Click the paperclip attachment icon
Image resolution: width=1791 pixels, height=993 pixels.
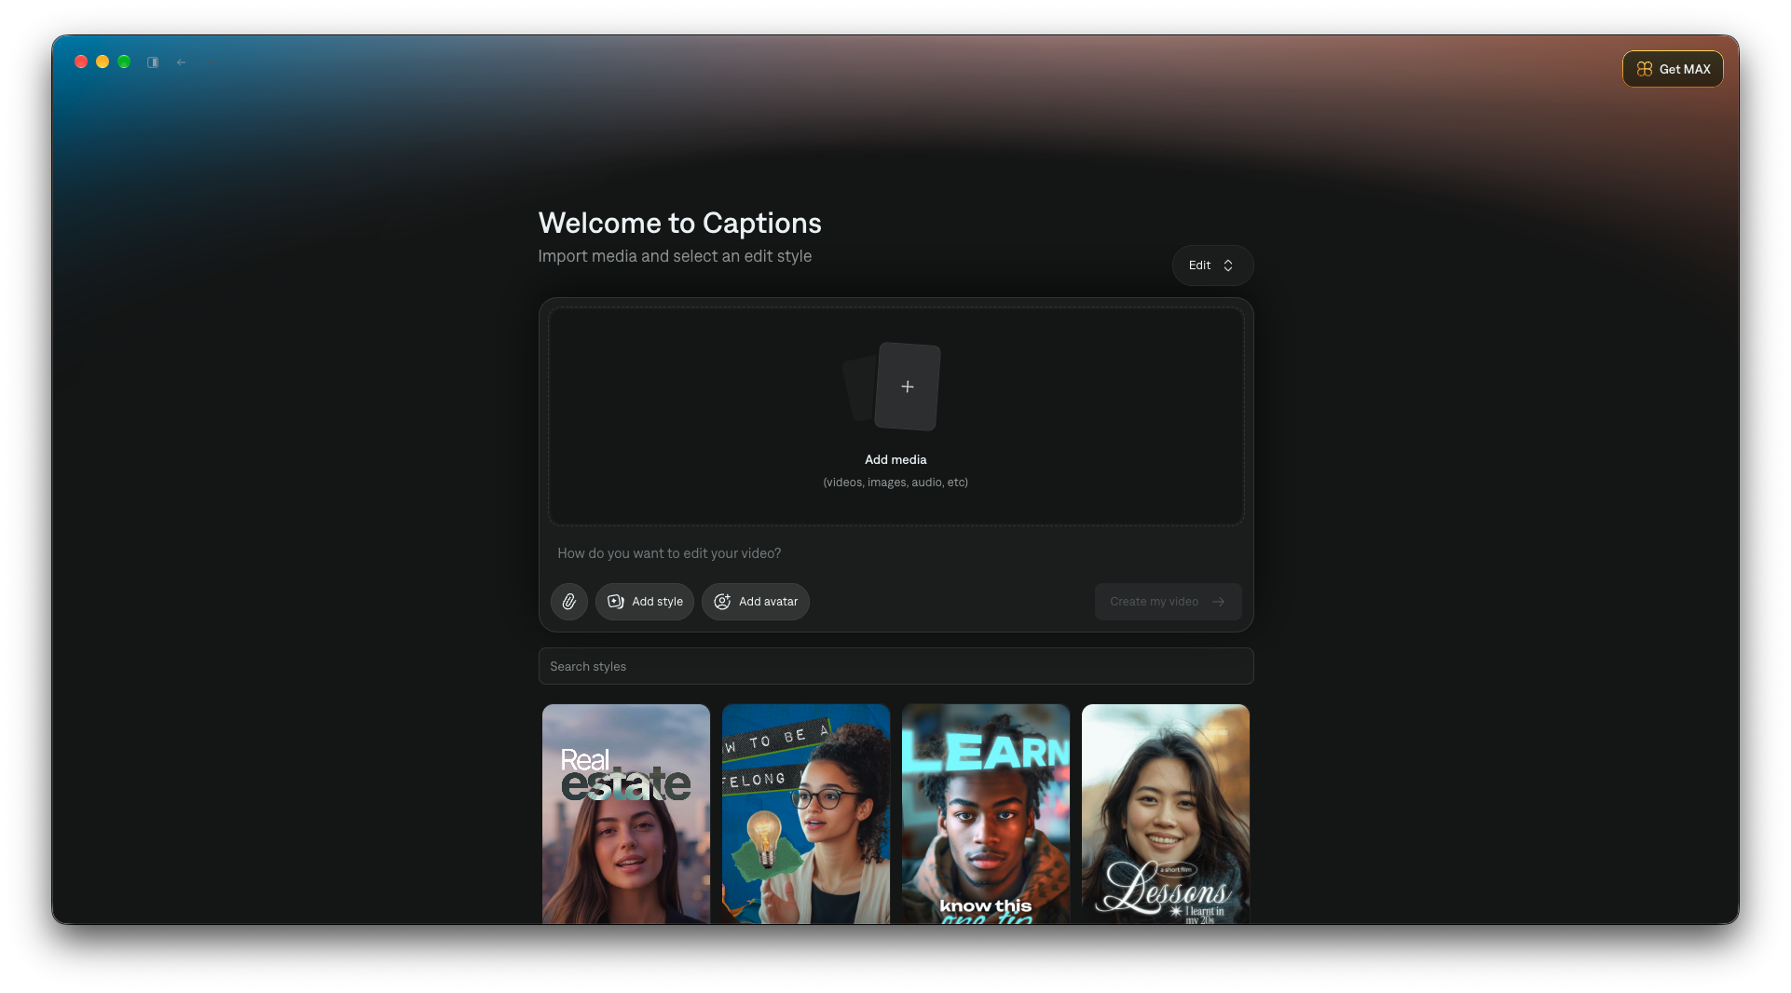(568, 602)
